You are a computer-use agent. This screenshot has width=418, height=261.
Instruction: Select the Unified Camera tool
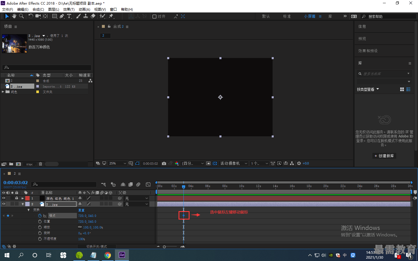(x=38, y=16)
